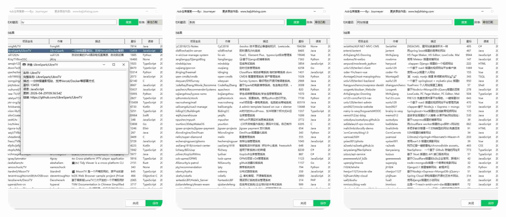Viewport: 506px width, 217px height.
Task: Open the sort dropdown in the 网站搭建 search window
Action: pos(490,22)
